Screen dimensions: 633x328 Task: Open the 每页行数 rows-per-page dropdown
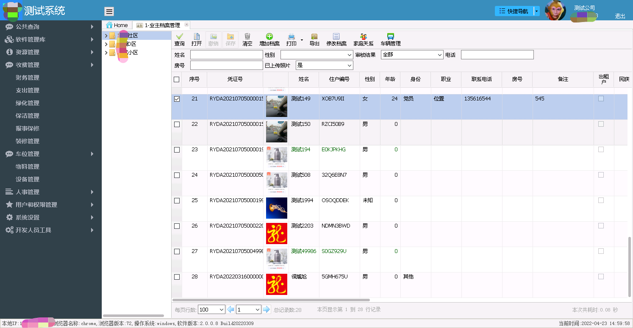tap(211, 309)
